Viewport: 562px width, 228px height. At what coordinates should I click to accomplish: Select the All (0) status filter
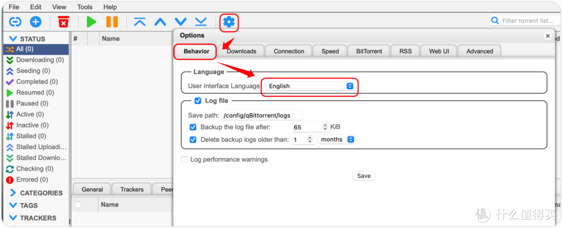(x=36, y=49)
